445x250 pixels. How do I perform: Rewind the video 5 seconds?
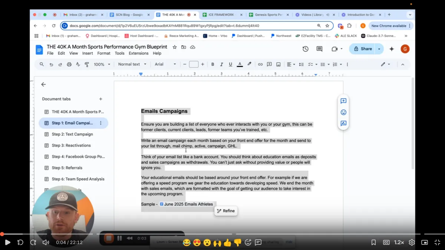point(20,243)
